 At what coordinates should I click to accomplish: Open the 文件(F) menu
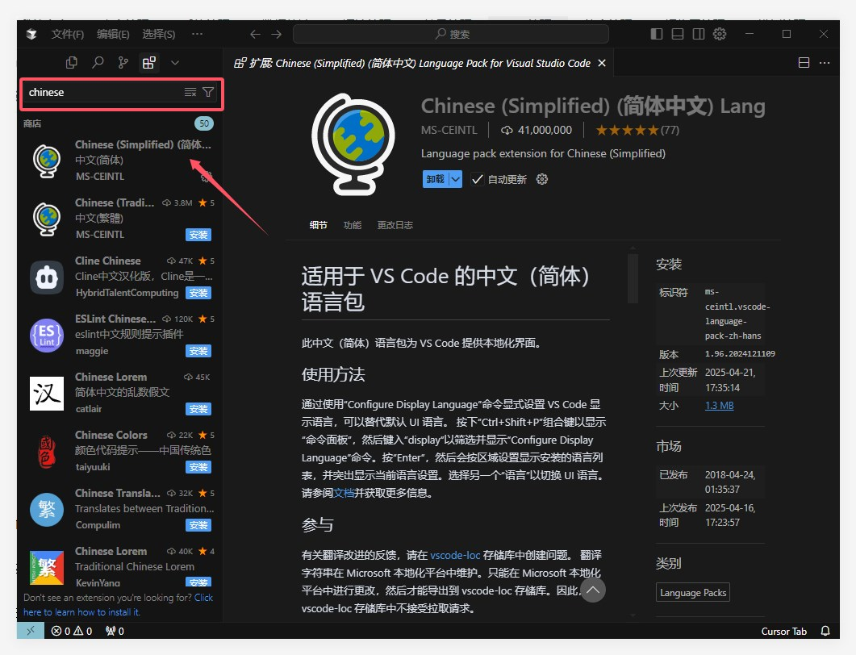[x=67, y=34]
